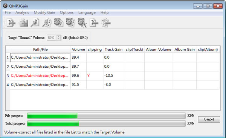This screenshot has width=226, height=138.
Task: Select row header number 2
Action: (8, 67)
